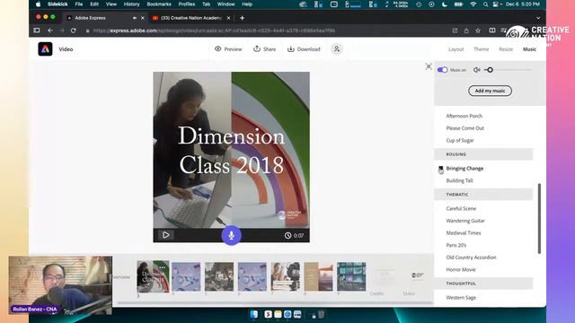Select the fifth slide with camera photo
575x323 pixels.
[286, 276]
